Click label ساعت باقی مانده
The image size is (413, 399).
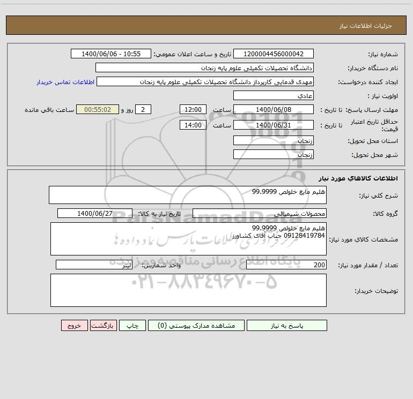point(49,110)
